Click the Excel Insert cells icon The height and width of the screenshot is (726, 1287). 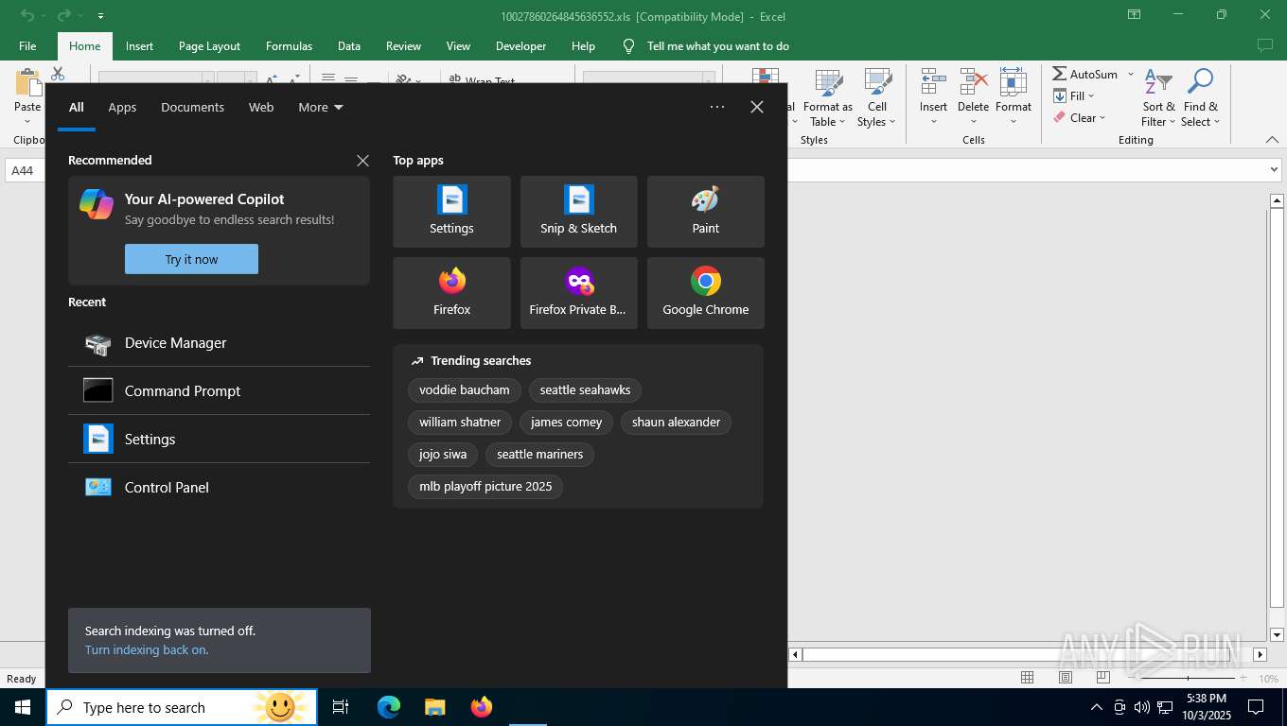[933, 81]
